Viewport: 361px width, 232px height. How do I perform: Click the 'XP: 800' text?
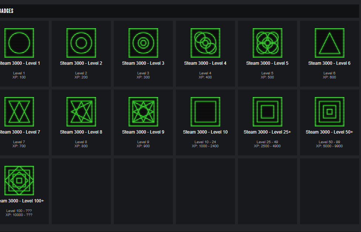[x=81, y=146]
